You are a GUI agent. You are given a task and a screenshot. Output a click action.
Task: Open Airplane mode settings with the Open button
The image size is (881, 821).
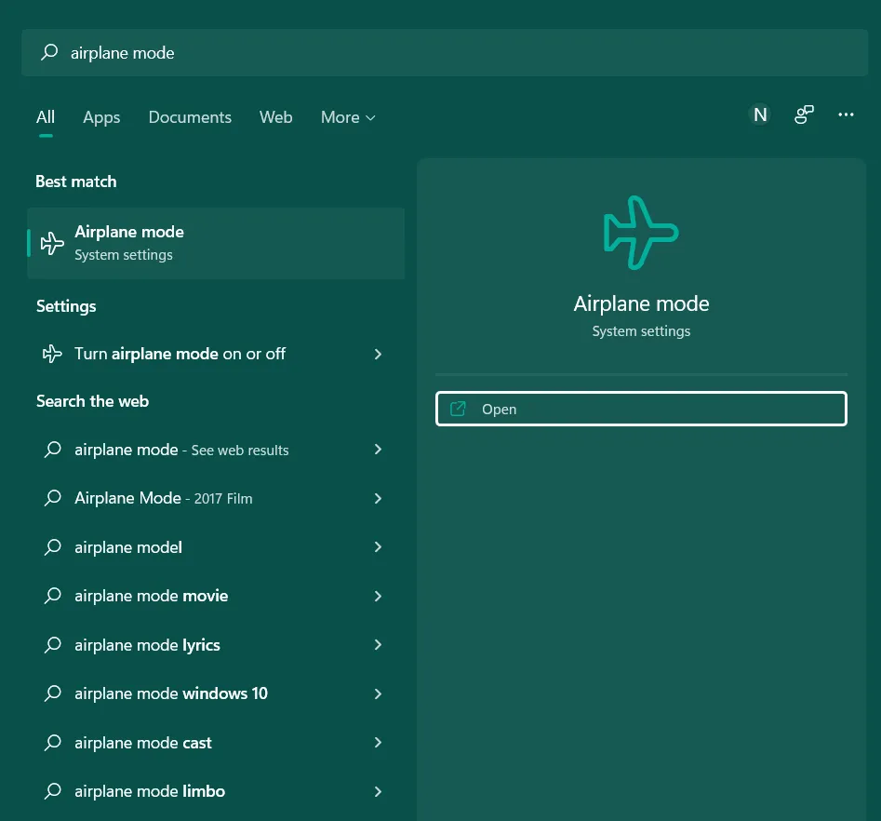[640, 409]
